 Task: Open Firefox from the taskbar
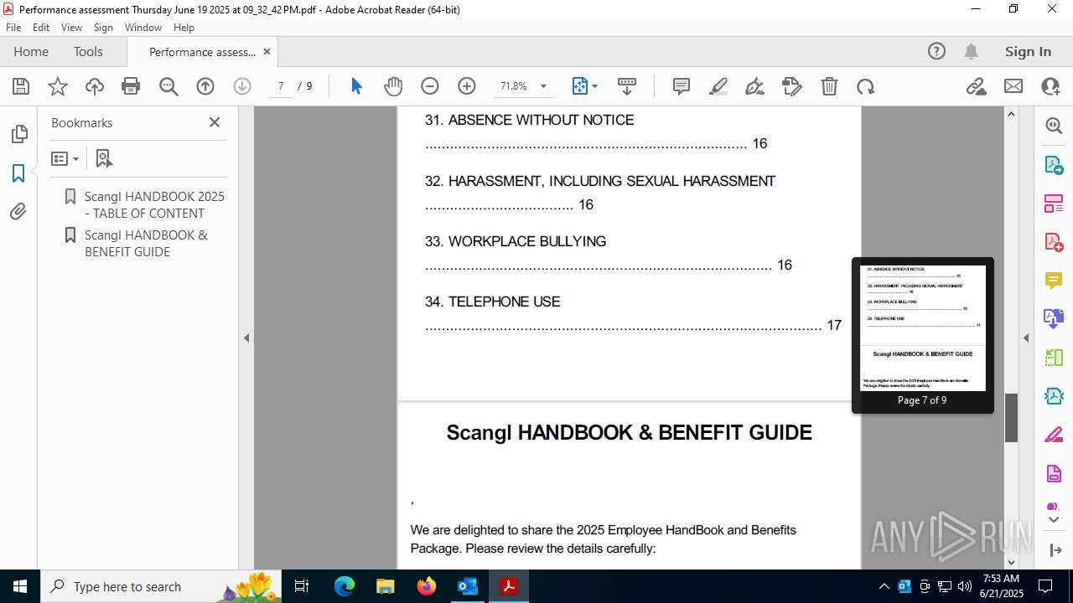point(426,586)
